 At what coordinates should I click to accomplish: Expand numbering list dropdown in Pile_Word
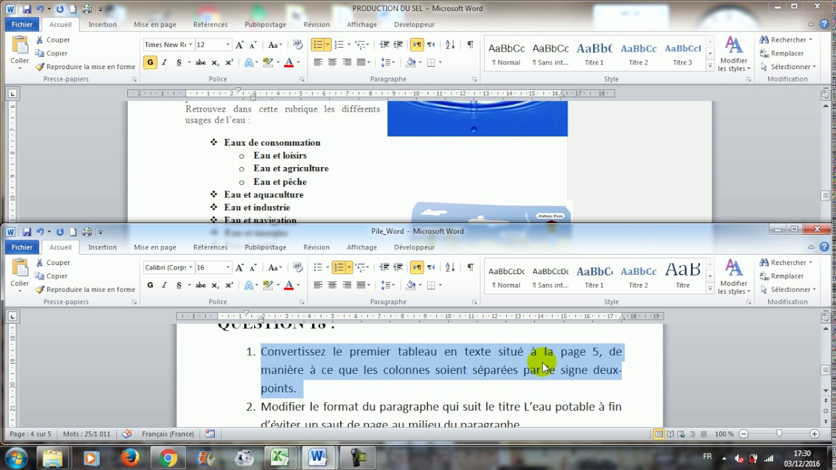[x=349, y=267]
